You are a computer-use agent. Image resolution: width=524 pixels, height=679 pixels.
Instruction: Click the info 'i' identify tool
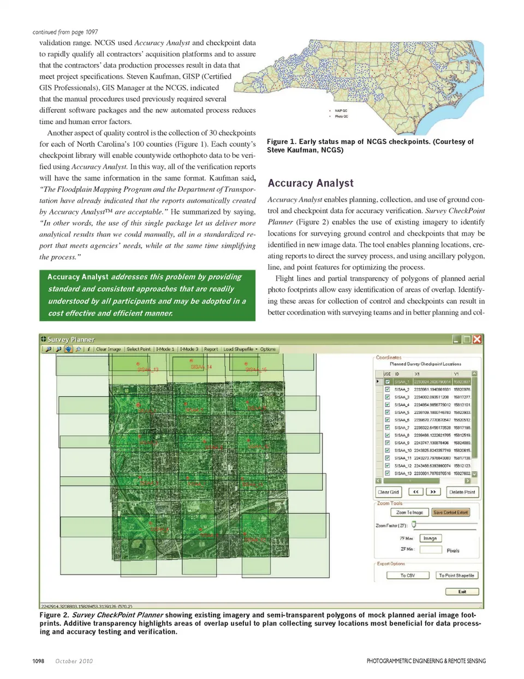[x=88, y=349]
